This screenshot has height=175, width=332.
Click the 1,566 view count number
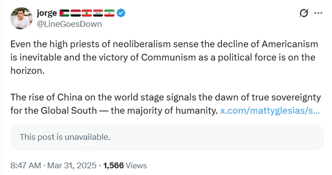[x=113, y=165]
